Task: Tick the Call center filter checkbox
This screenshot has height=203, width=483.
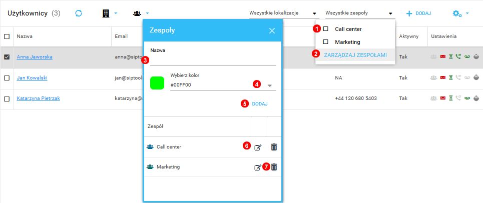Action: point(326,29)
